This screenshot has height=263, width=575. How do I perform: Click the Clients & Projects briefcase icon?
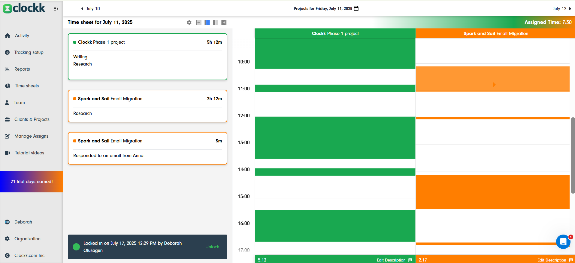pyautogui.click(x=7, y=119)
